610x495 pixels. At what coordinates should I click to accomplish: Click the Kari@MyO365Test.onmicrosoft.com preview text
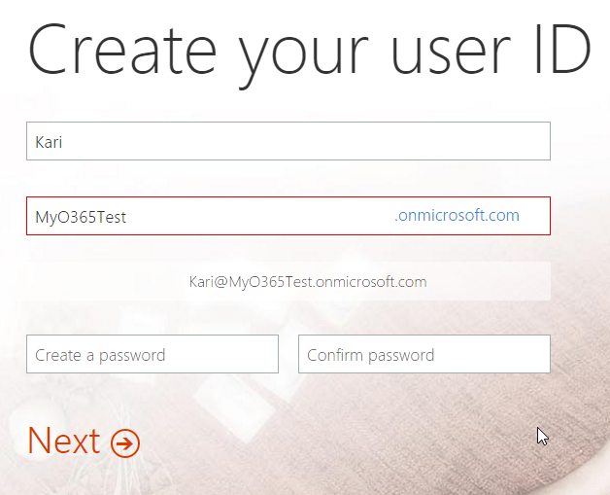(x=308, y=282)
